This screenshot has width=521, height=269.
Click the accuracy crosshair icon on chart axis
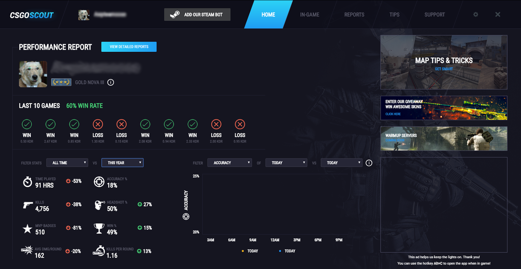[186, 217]
